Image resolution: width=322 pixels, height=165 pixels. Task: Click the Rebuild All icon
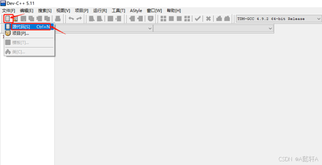pyautogui.click(x=187, y=19)
